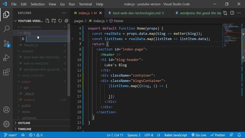The height and width of the screenshot is (138, 245).
Task: Expand the api folder
Action: (26, 88)
